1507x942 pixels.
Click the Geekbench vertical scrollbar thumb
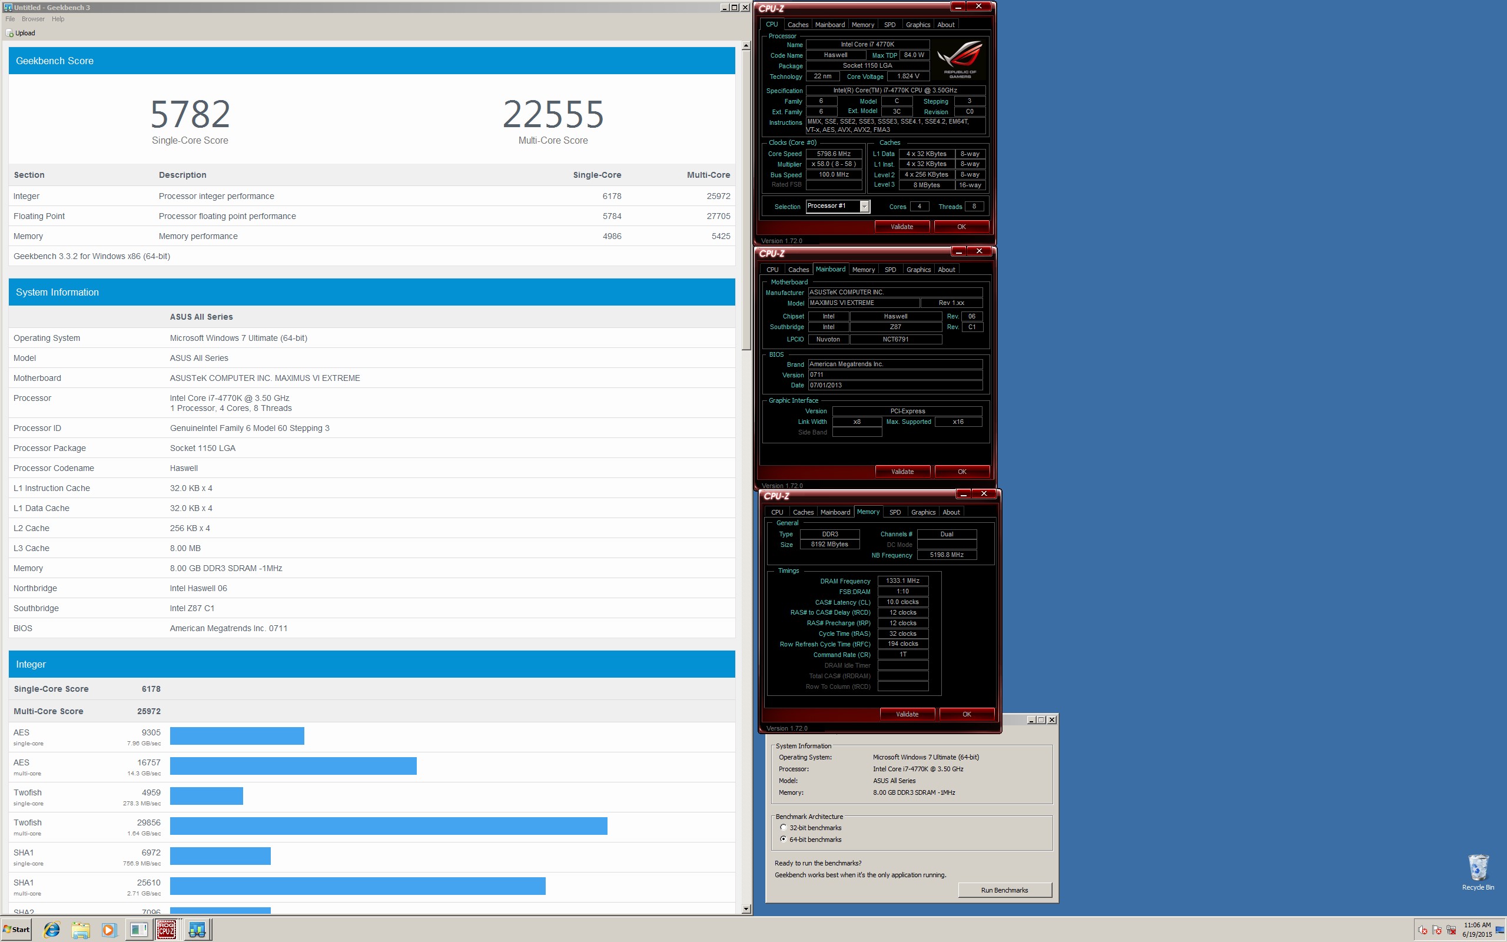click(745, 200)
